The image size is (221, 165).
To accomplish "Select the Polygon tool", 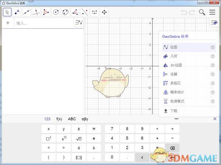I will [x=46, y=12].
